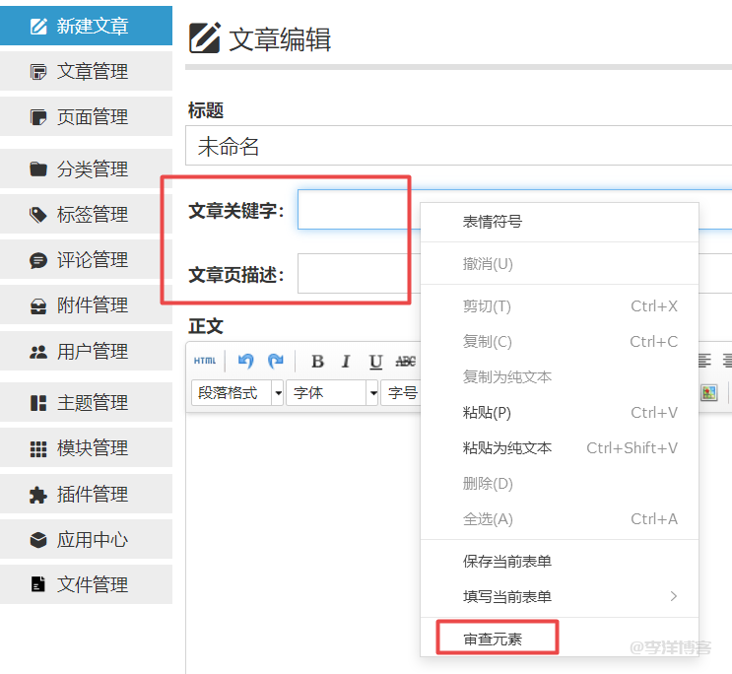Click the undo arrow in editor toolbar
732x674 pixels.
[246, 361]
